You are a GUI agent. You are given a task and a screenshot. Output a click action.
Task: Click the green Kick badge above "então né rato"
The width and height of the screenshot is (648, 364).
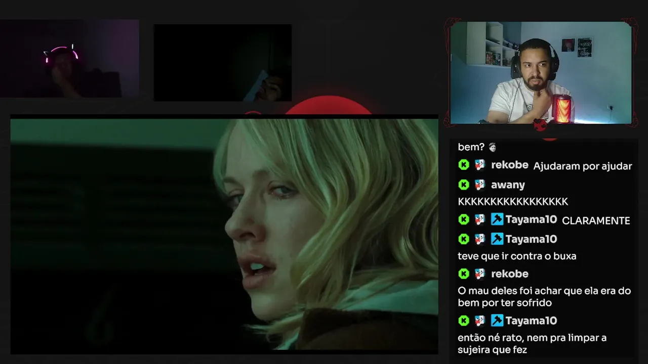coord(464,321)
